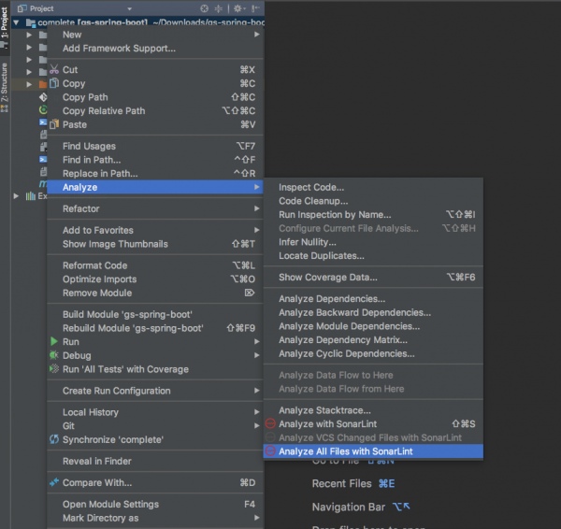
Task: Expand the Git submenu arrow
Action: point(256,425)
